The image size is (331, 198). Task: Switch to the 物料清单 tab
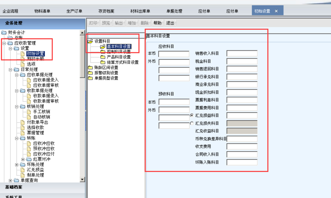42,11
